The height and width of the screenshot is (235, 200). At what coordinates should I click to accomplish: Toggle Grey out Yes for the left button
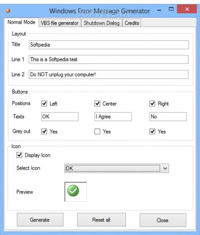44,131
